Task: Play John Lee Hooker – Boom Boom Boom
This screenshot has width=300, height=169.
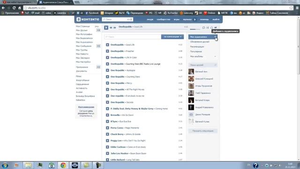Action: [x=107, y=154]
